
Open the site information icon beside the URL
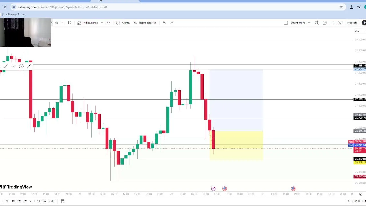[x=14, y=7]
